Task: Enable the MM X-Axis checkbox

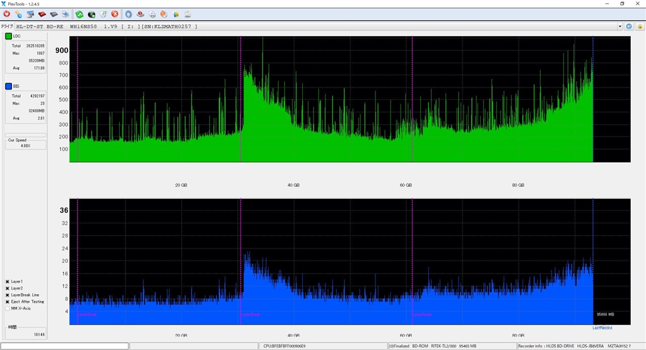Action: [x=8, y=308]
